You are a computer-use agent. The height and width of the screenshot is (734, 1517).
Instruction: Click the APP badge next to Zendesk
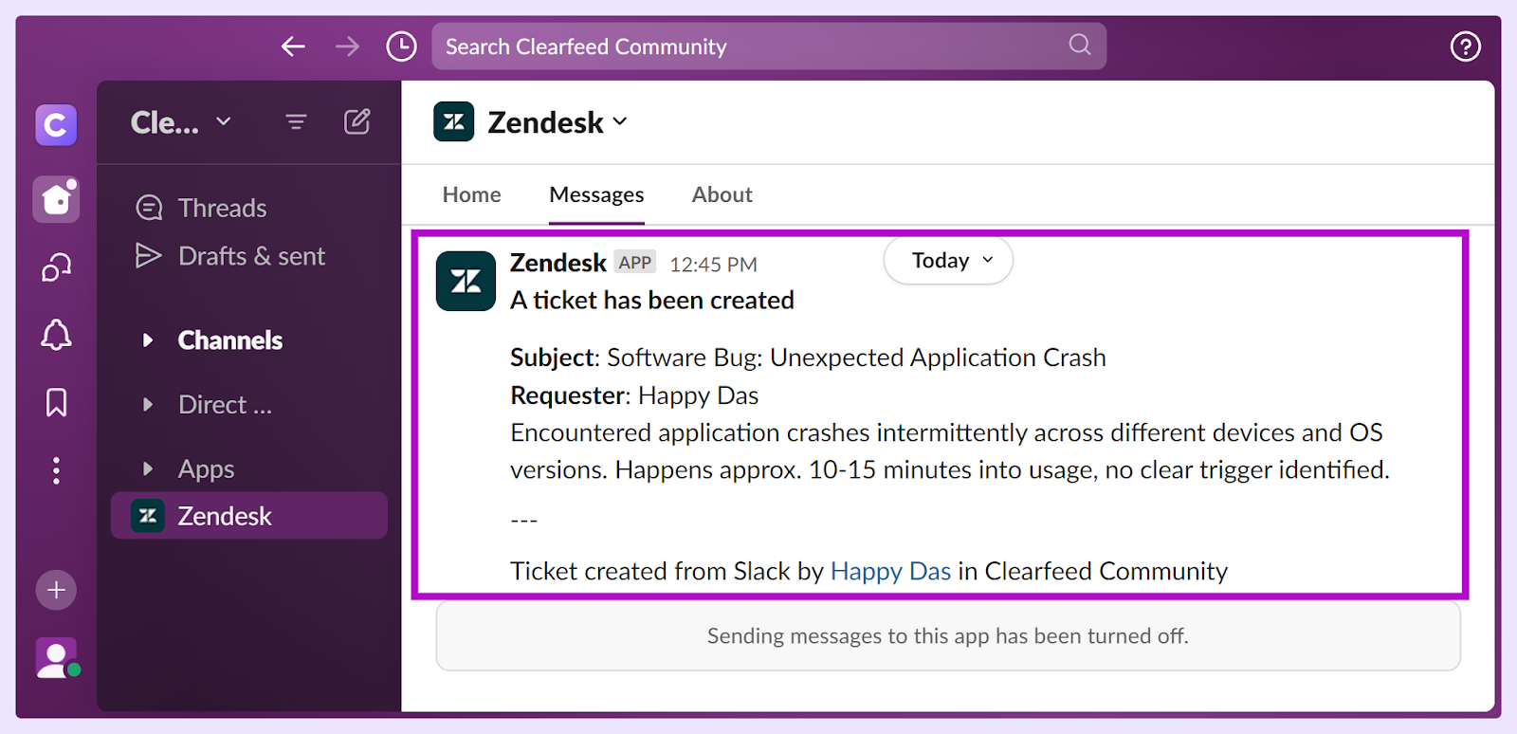click(x=634, y=263)
